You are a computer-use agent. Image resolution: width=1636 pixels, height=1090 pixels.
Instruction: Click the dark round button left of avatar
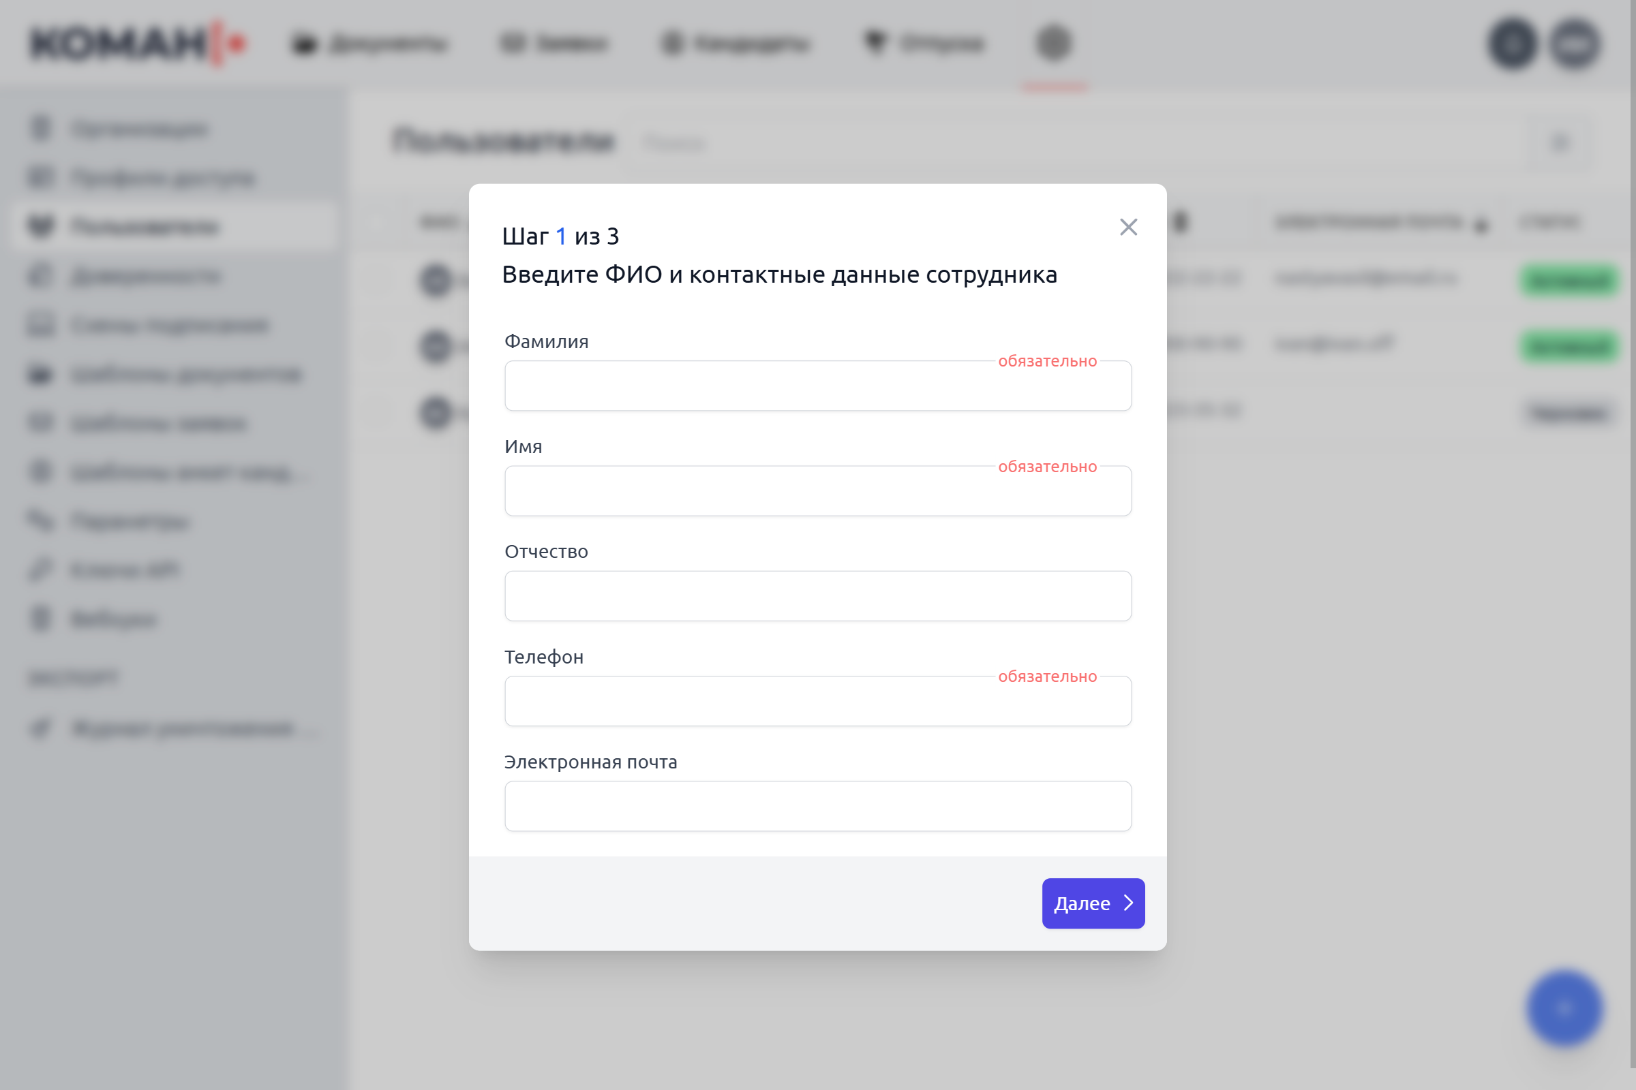(x=1512, y=44)
